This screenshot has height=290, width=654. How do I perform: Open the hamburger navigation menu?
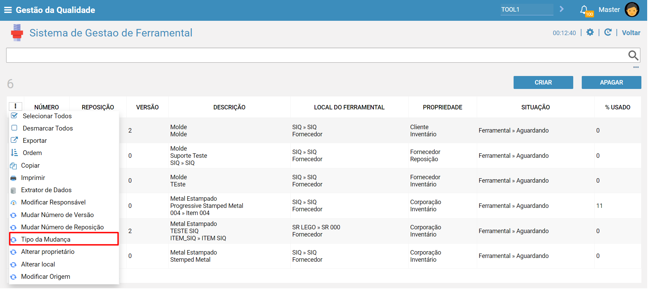coord(8,10)
